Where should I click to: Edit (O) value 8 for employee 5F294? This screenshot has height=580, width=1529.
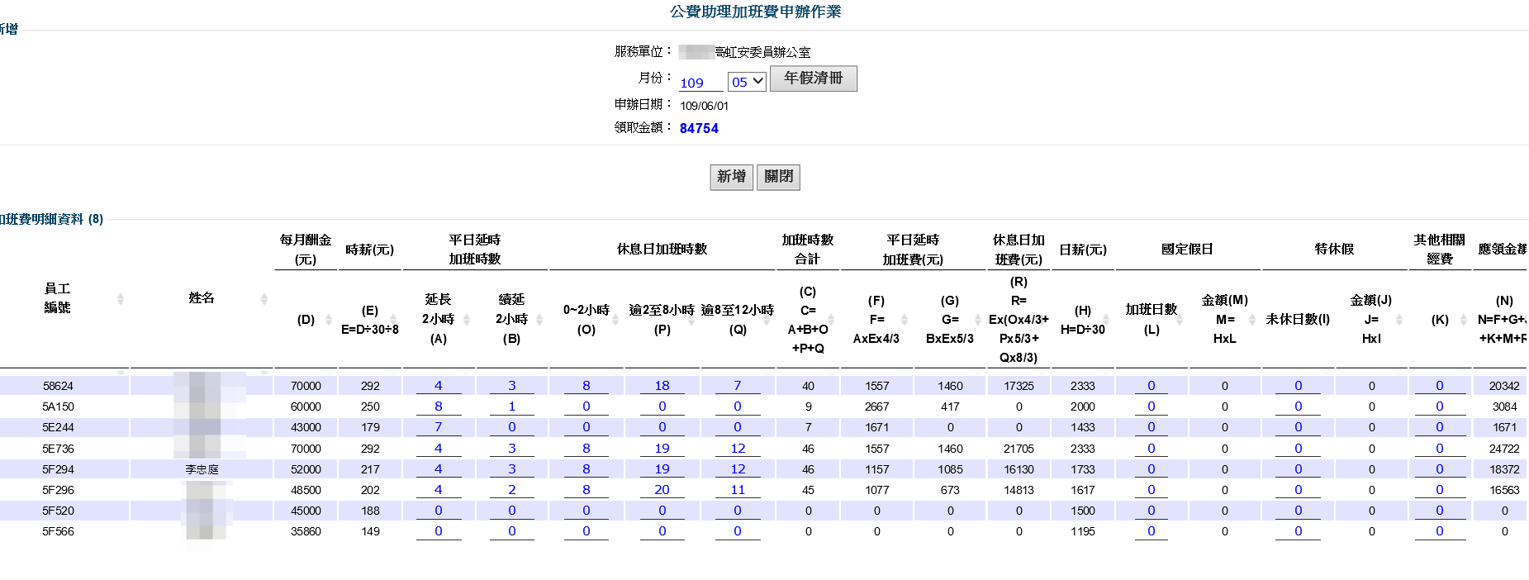click(586, 469)
